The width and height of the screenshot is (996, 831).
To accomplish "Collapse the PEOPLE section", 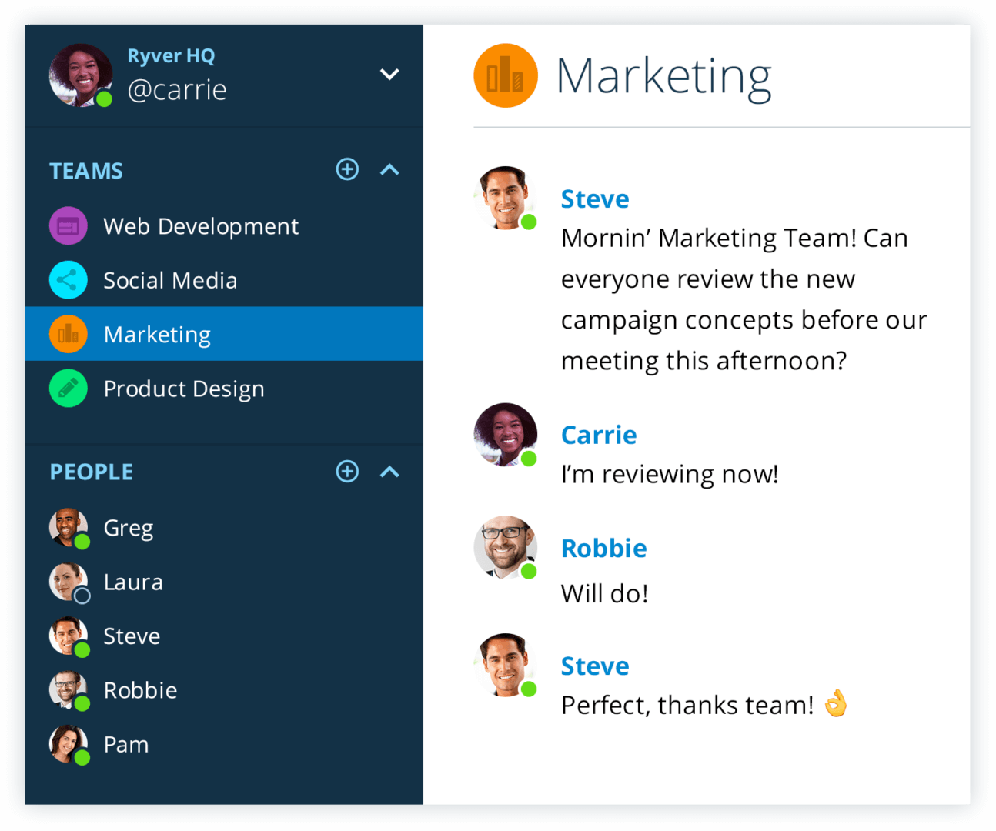I will click(x=390, y=472).
